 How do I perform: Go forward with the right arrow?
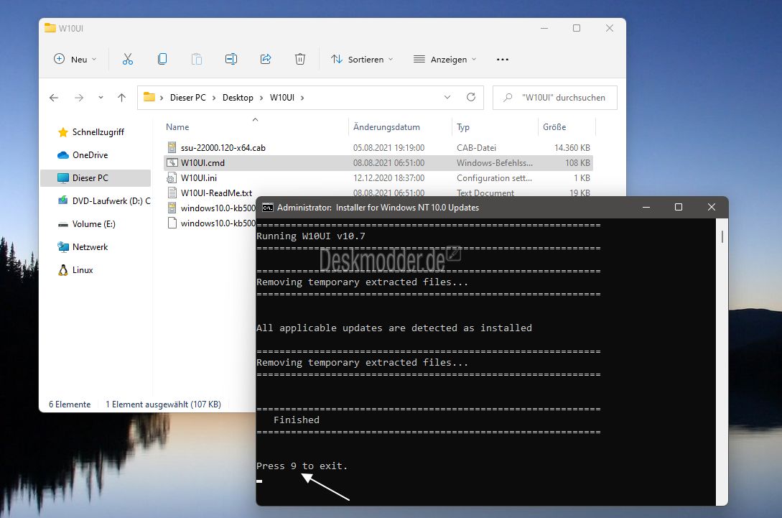coord(79,98)
